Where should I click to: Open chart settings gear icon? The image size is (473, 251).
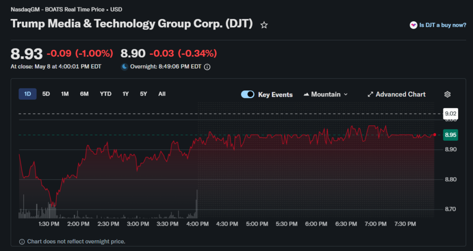point(447,94)
